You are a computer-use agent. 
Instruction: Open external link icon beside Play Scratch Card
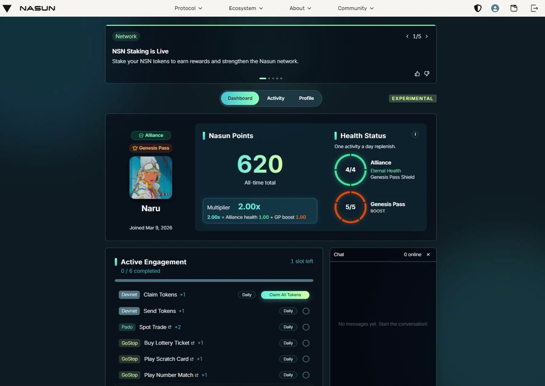click(x=192, y=359)
